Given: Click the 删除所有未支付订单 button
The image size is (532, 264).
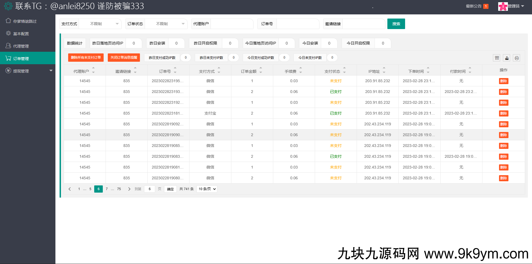Looking at the screenshot, I should pyautogui.click(x=86, y=58).
